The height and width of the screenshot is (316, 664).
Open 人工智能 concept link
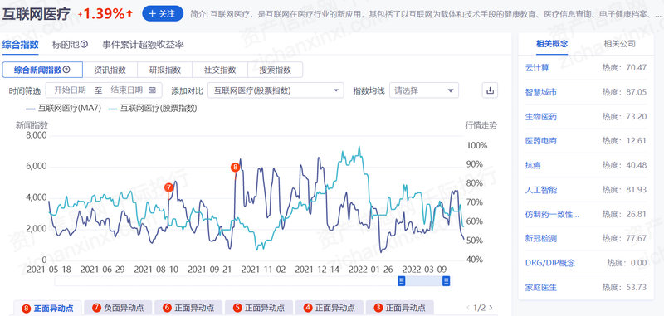541,190
